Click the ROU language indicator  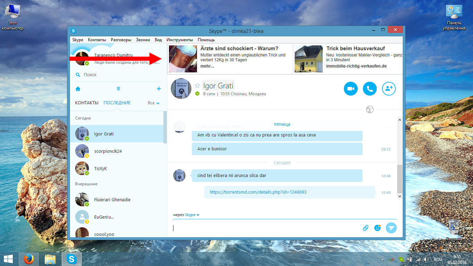pyautogui.click(x=438, y=259)
